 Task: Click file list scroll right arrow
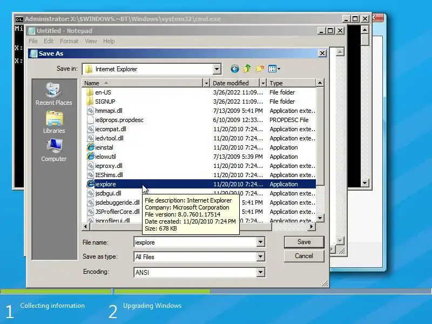[x=312, y=226]
